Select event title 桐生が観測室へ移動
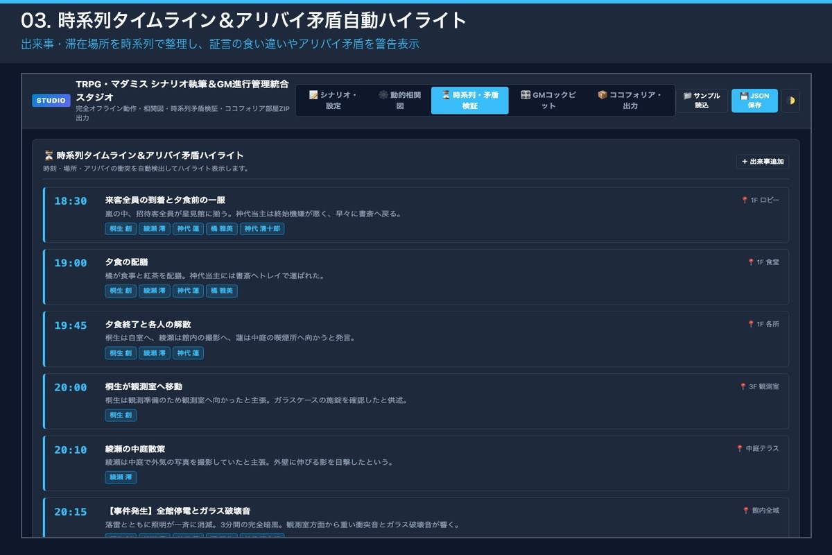The width and height of the screenshot is (832, 555). [x=144, y=386]
